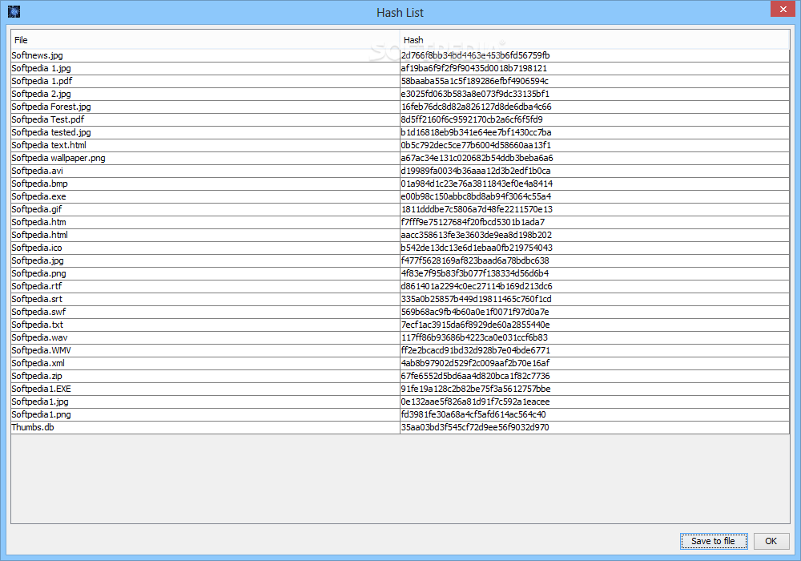
Task: Click the Save to file button
Action: (x=714, y=541)
